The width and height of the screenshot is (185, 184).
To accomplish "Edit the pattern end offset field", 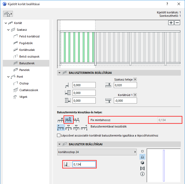I will pyautogui.click(x=84, y=101).
